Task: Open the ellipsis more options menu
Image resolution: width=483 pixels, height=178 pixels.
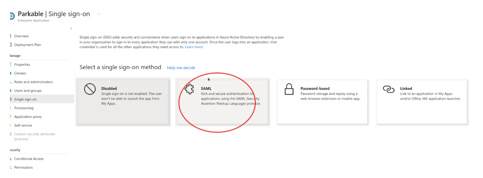Action: tap(99, 14)
